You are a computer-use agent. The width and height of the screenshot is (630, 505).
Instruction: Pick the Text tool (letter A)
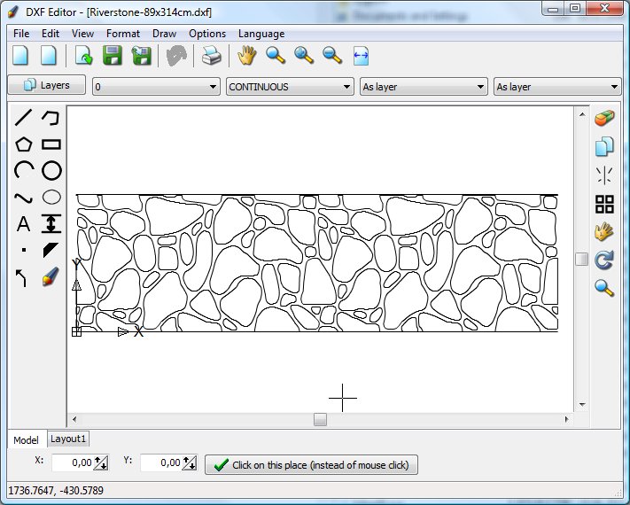[24, 224]
